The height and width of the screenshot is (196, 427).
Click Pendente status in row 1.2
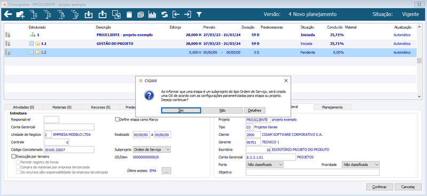pos(308,53)
